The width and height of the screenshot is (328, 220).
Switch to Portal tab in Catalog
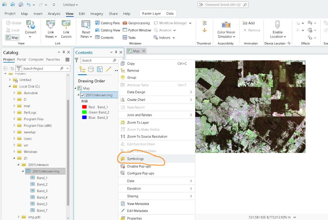pyautogui.click(x=21, y=59)
